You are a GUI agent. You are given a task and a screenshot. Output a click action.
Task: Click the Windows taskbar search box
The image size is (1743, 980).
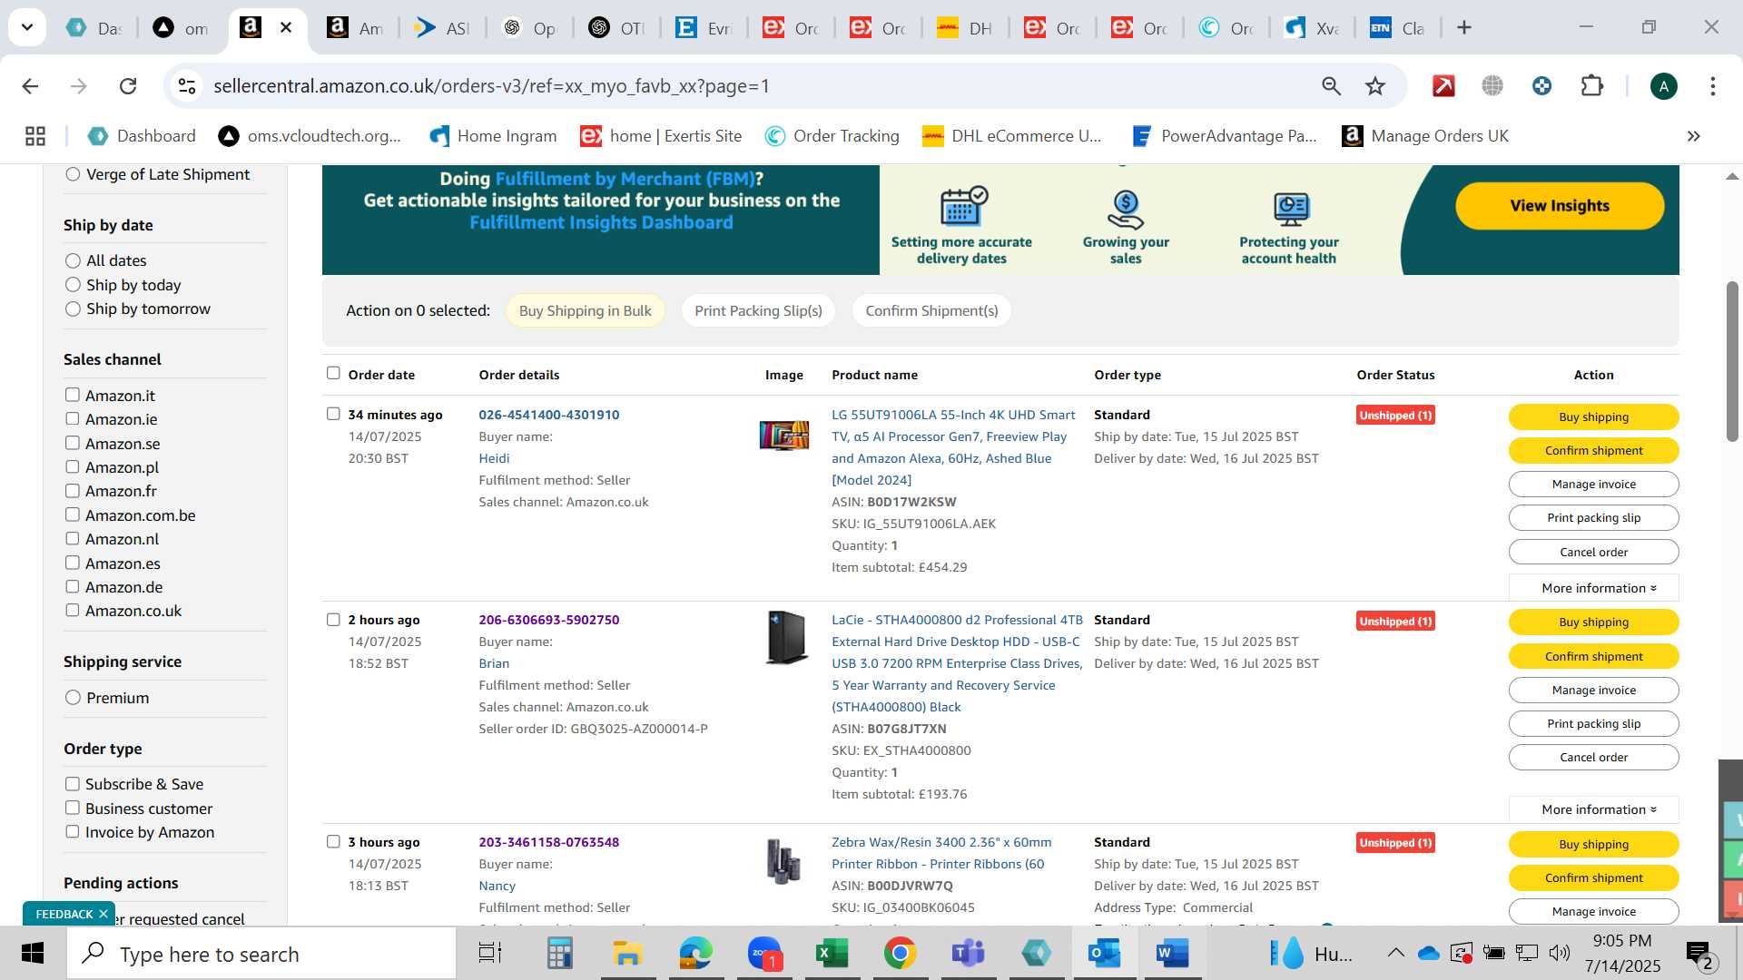[x=261, y=954]
